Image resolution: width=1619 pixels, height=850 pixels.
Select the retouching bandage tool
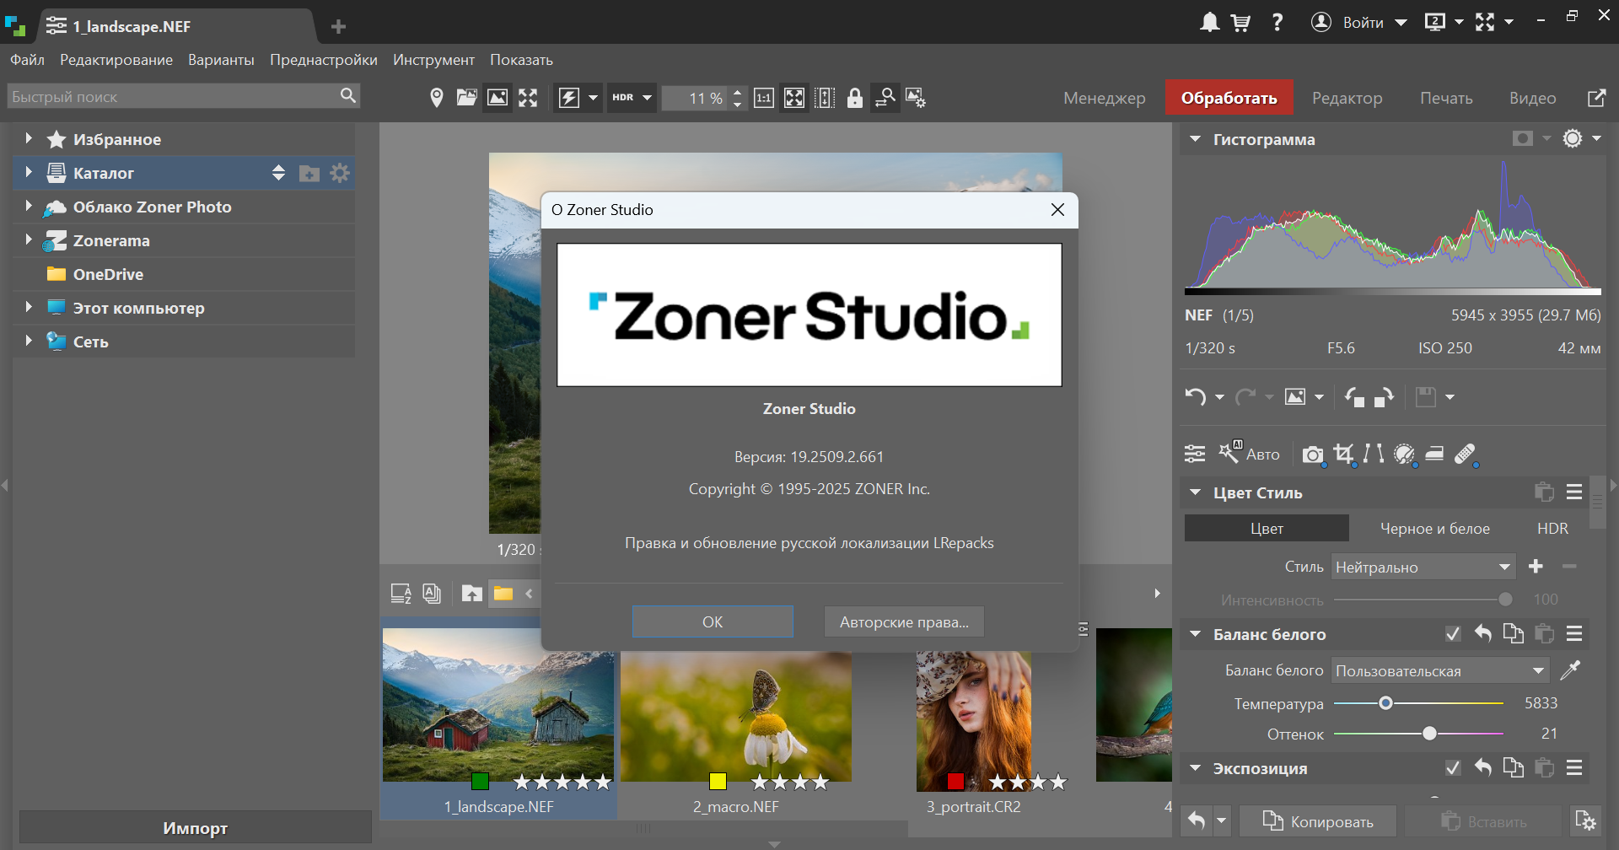tap(1465, 454)
